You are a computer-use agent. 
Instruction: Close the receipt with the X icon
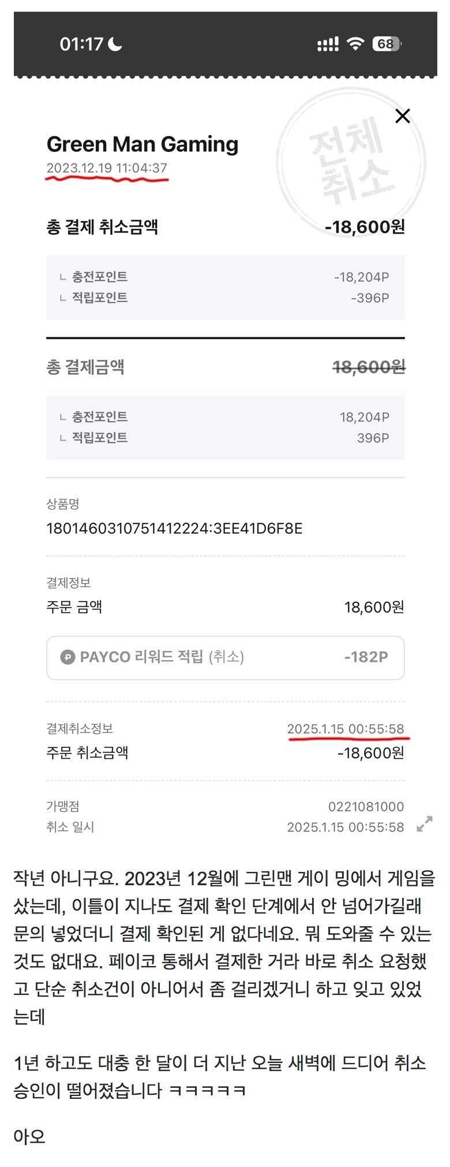click(x=402, y=116)
